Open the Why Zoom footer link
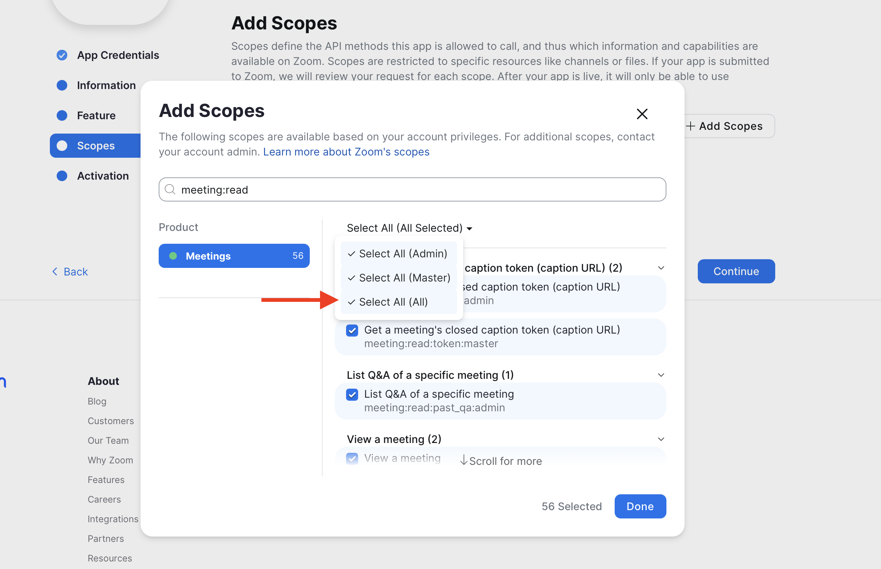This screenshot has width=881, height=569. coord(110,460)
